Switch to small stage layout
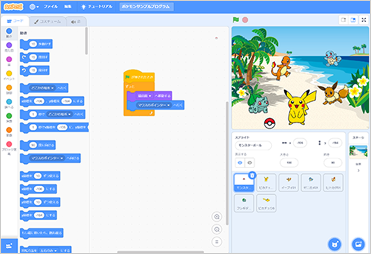 (343, 20)
